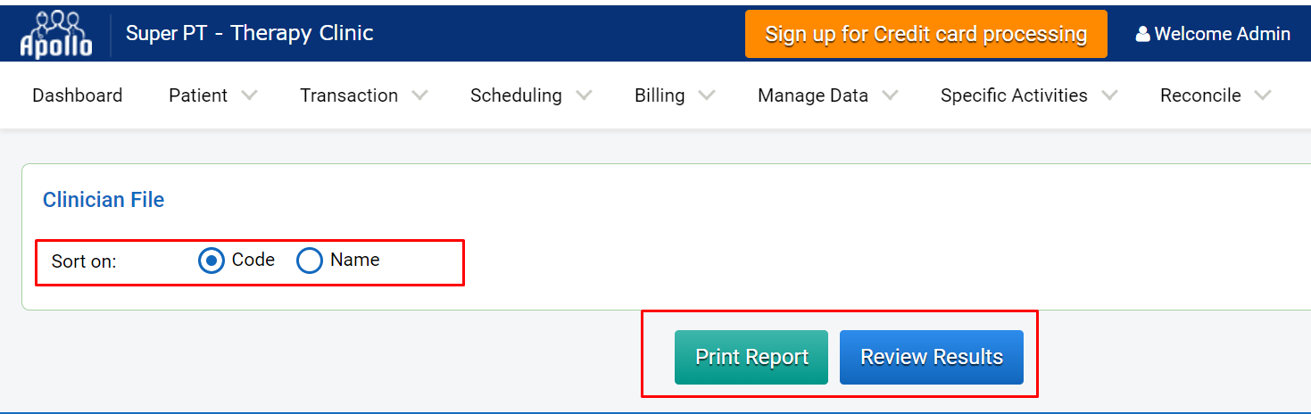The image size is (1311, 414).
Task: Click the user profile icon beside Welcome Admin
Action: click(x=1142, y=34)
